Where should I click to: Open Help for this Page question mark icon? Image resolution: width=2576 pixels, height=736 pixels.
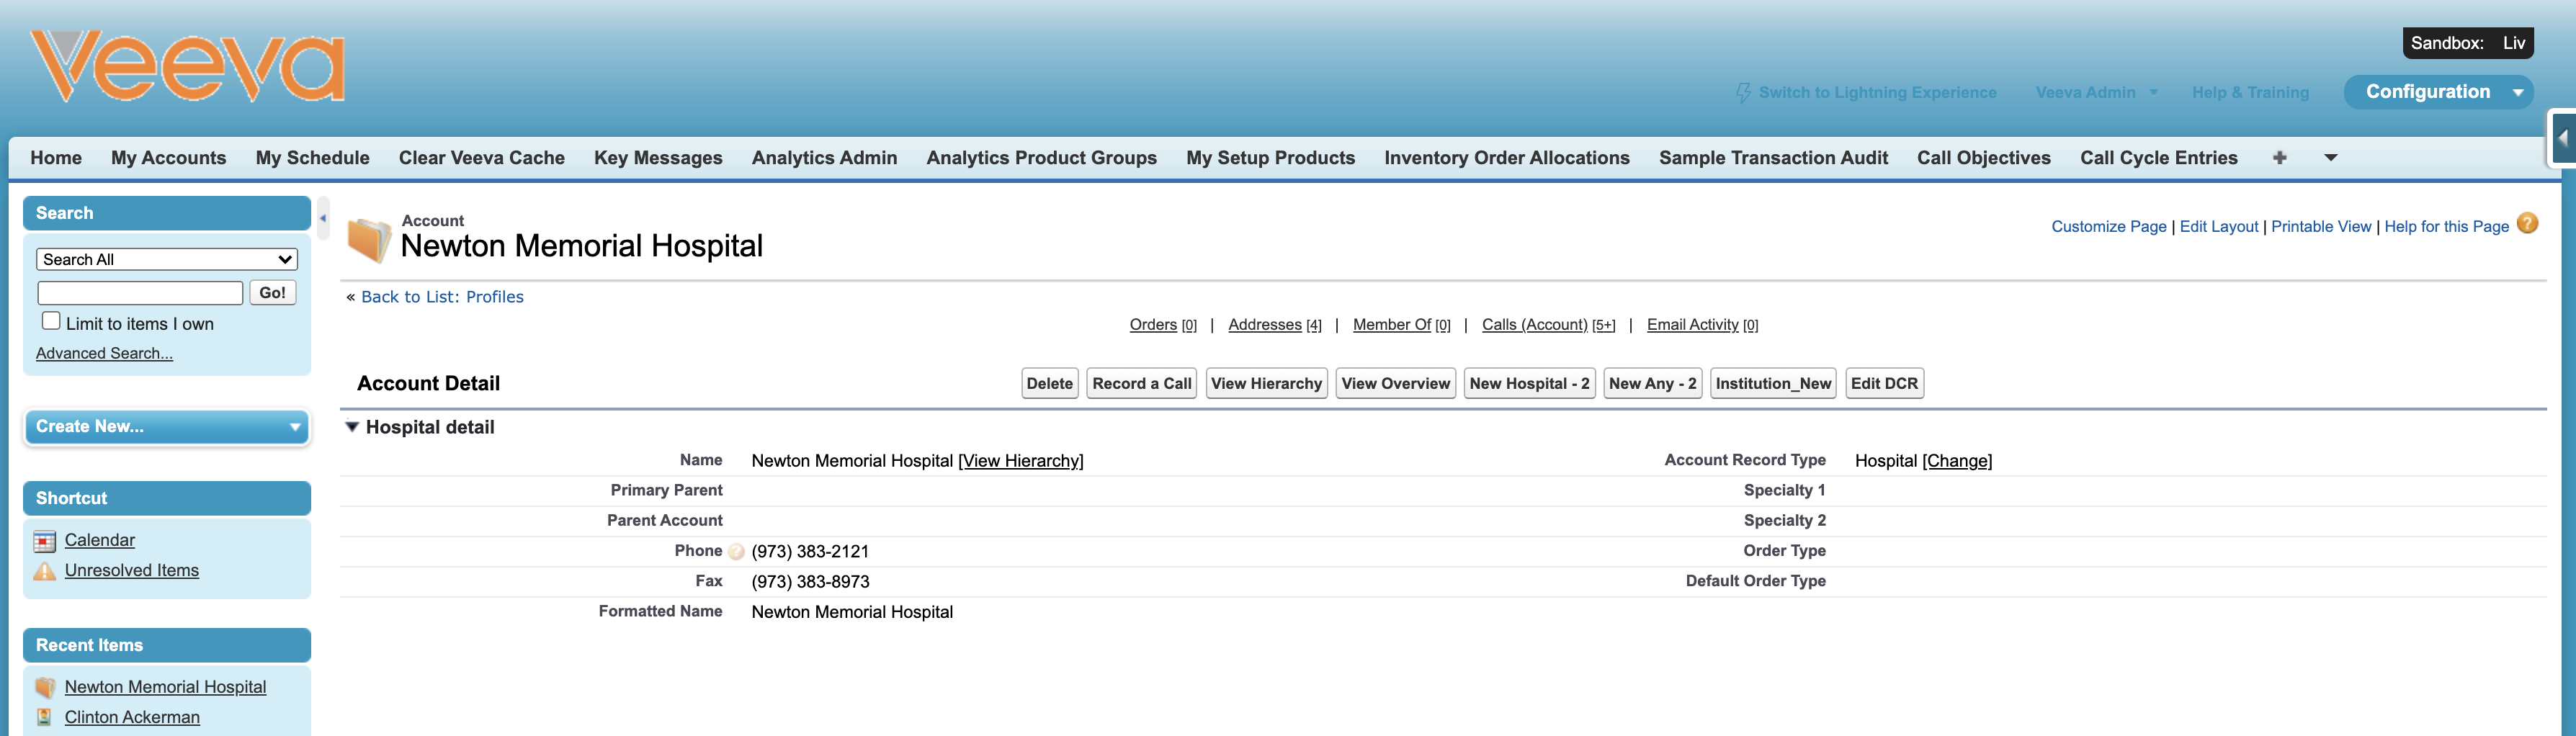[2528, 224]
